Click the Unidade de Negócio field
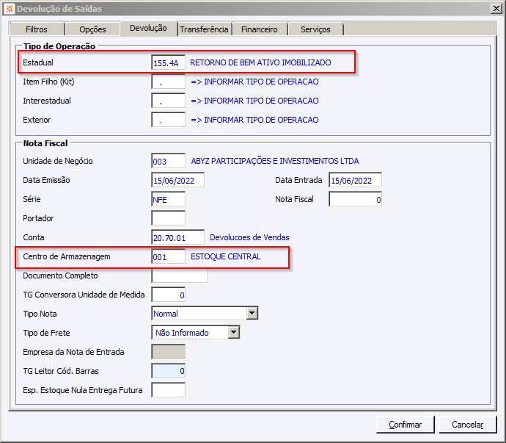Viewport: 506px width, 443px height. [169, 161]
